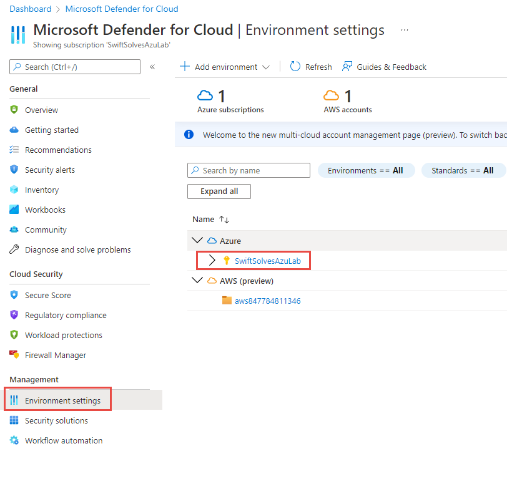Click the Workbooks chart icon
The width and height of the screenshot is (507, 484).
pyautogui.click(x=14, y=210)
